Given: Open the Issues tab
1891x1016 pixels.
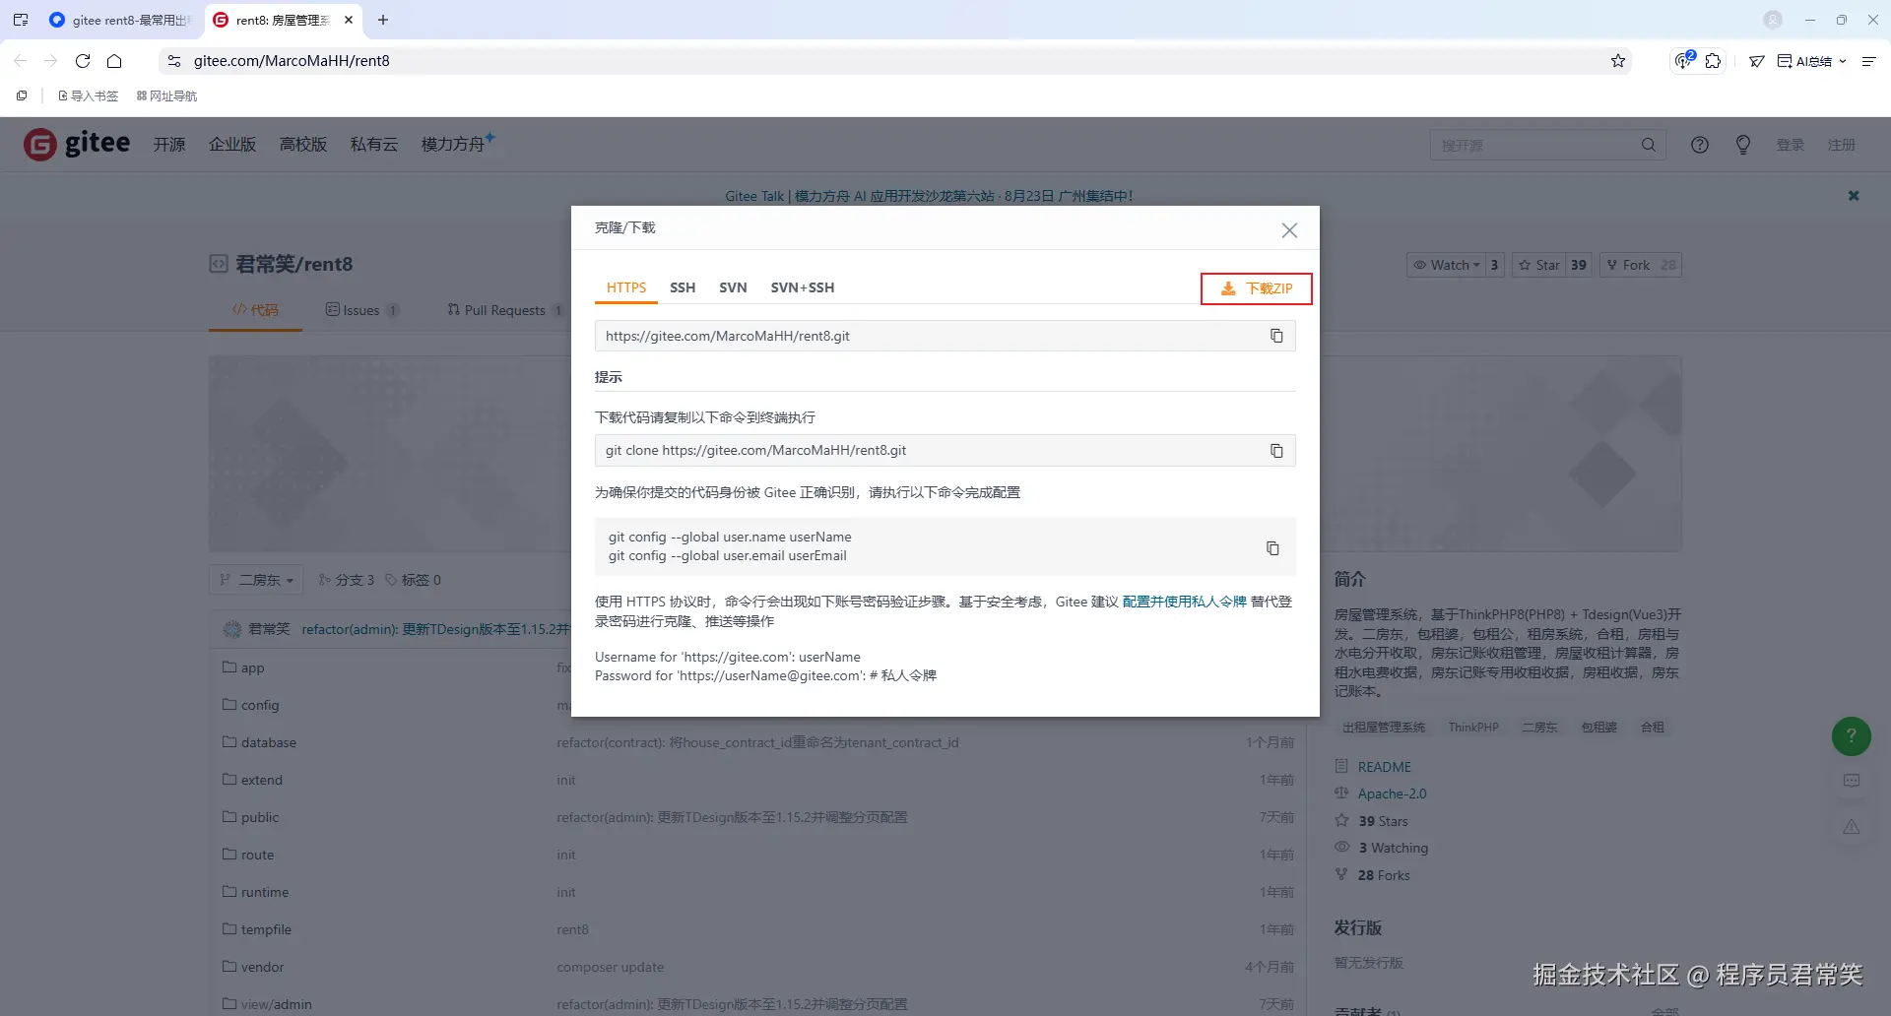Looking at the screenshot, I should pos(360,310).
